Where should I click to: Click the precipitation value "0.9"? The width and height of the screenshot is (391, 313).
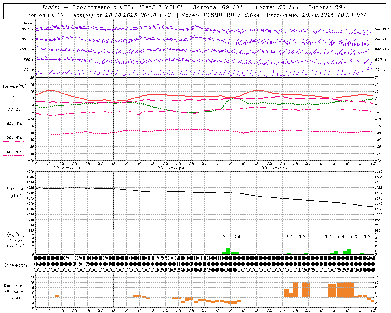(x=237, y=237)
